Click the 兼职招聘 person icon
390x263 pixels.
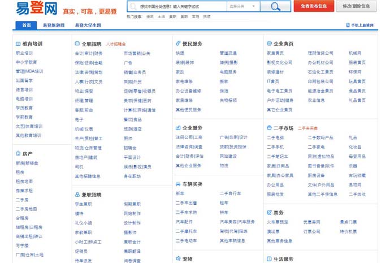(x=77, y=195)
